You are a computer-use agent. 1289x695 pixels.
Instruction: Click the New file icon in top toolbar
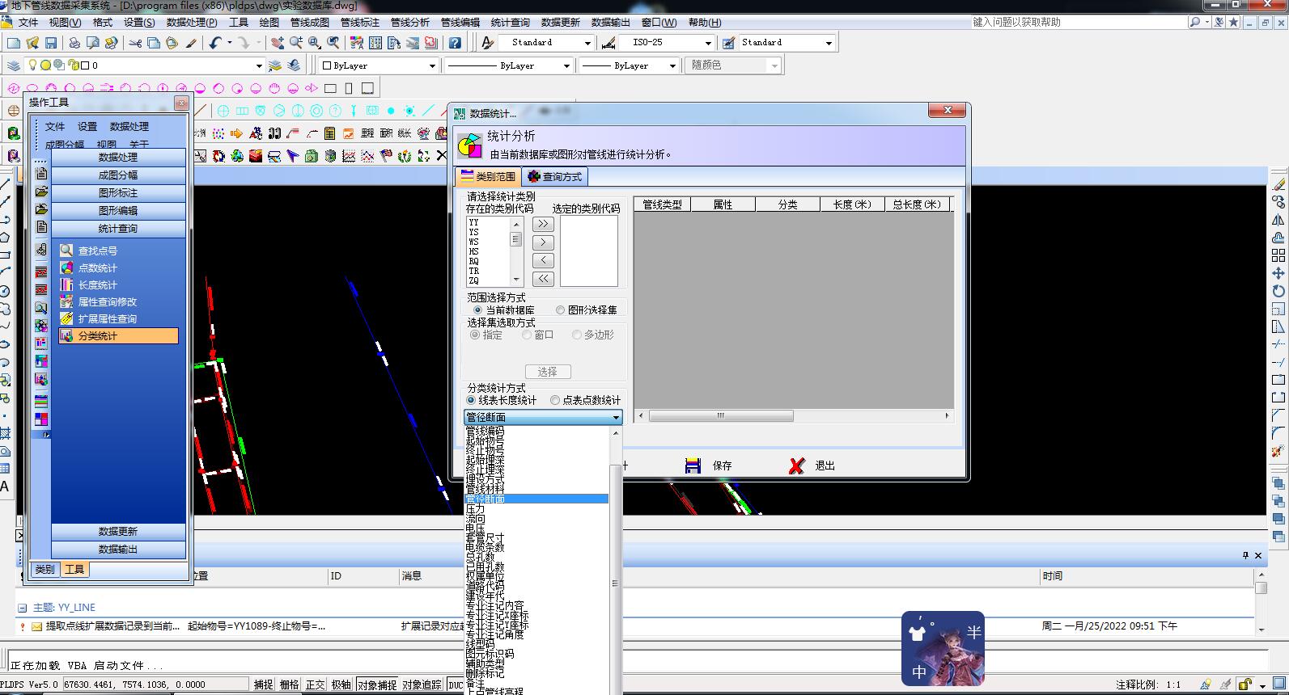click(14, 43)
